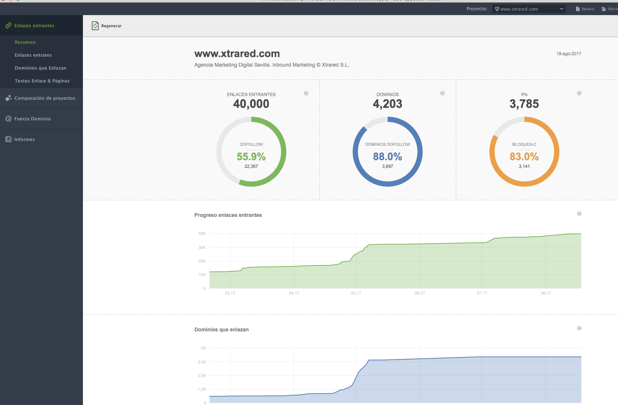Expand Enlaces entrantes sidebar group
The image size is (618, 405).
tap(41, 25)
